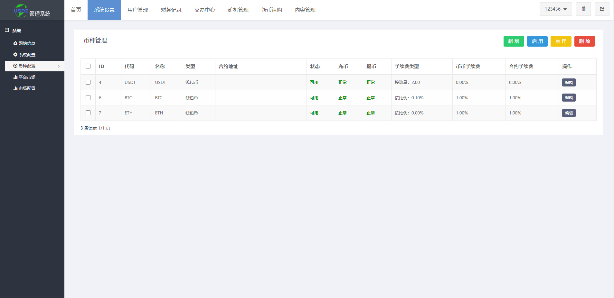Click the red 删除 button
This screenshot has width=614, height=298.
pos(585,41)
